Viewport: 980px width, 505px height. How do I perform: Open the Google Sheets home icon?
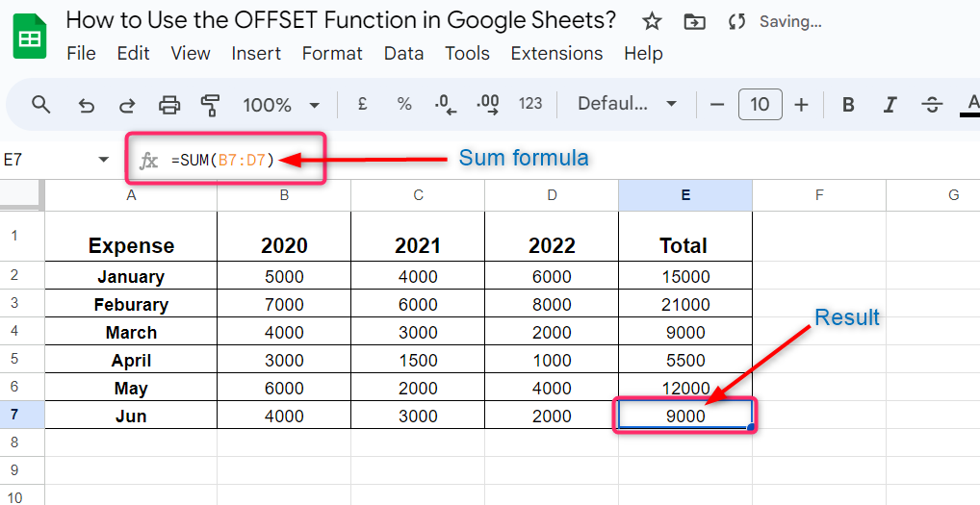30,38
